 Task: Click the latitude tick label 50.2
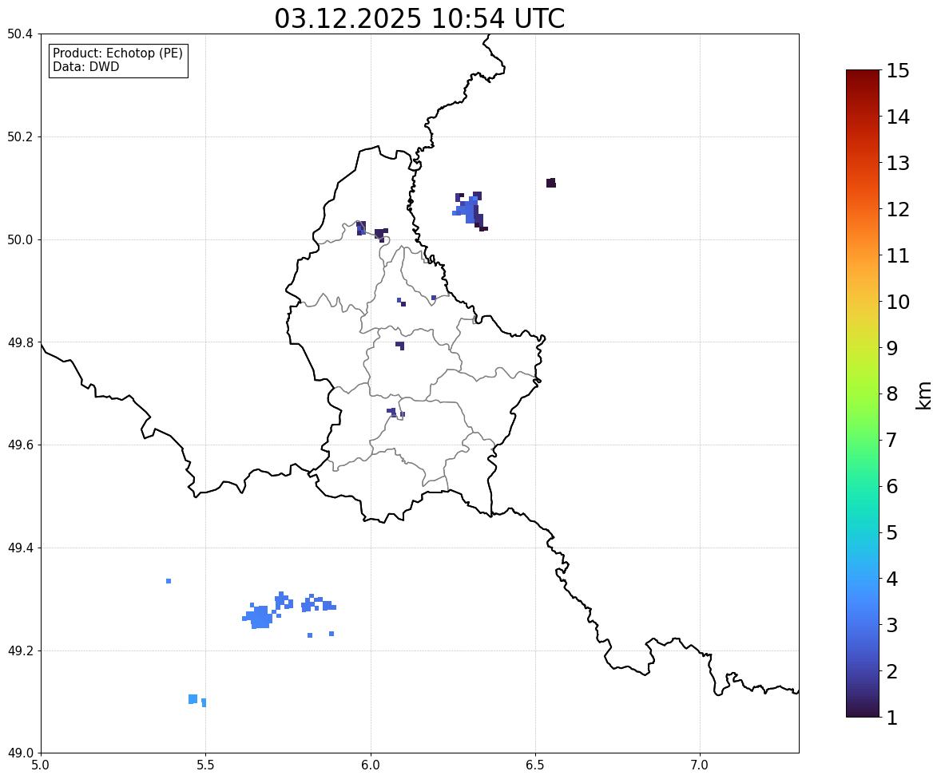(x=21, y=136)
